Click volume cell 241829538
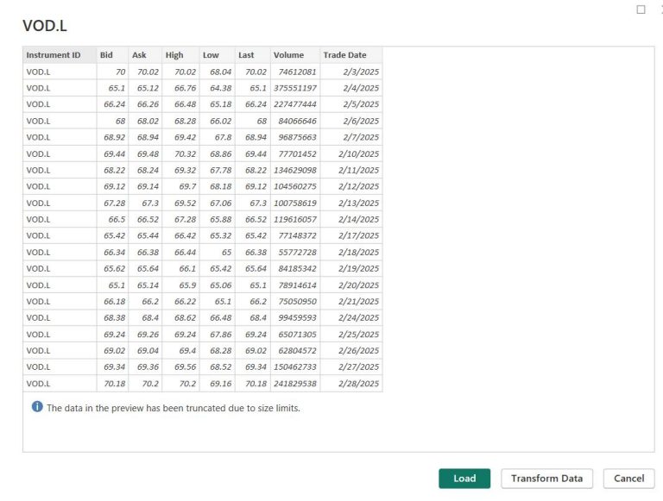The height and width of the screenshot is (501, 663). 295,384
